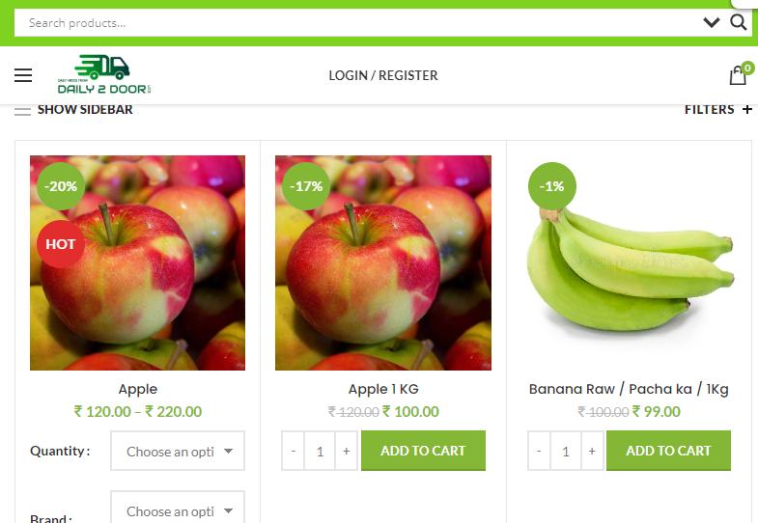This screenshot has width=758, height=523.
Task: Add Apple 1 KG to cart
Action: click(x=423, y=451)
